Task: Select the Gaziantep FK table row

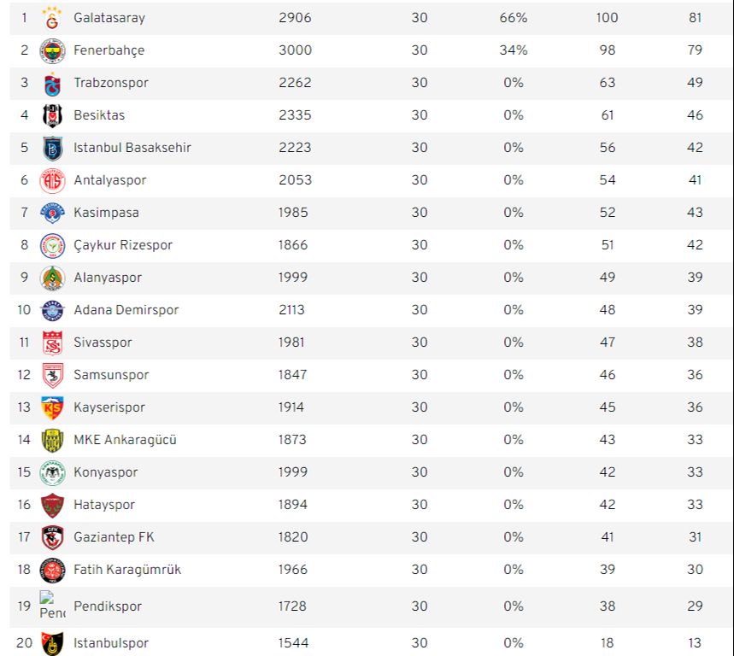Action: pos(367,537)
